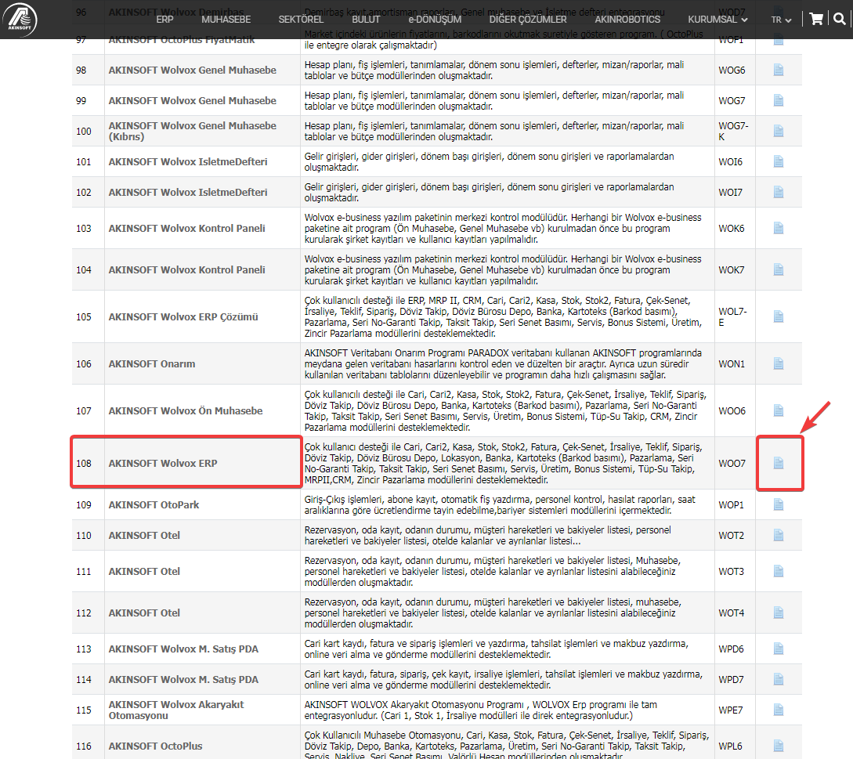Image resolution: width=853 pixels, height=759 pixels.
Task: Open document icon for code WOI6
Action: point(779,161)
